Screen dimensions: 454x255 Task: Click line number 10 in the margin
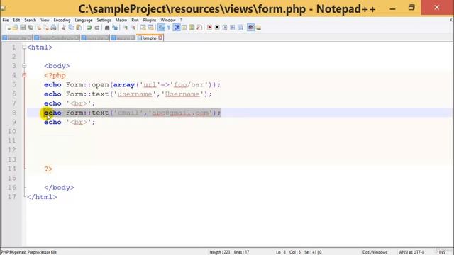pyautogui.click(x=12, y=131)
